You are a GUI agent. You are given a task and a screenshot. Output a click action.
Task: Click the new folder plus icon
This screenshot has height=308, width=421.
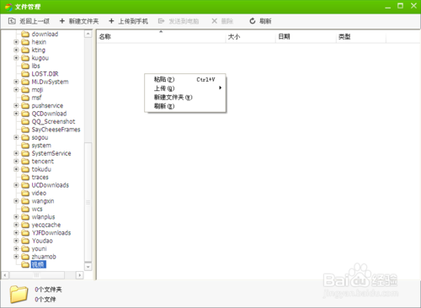pos(62,21)
